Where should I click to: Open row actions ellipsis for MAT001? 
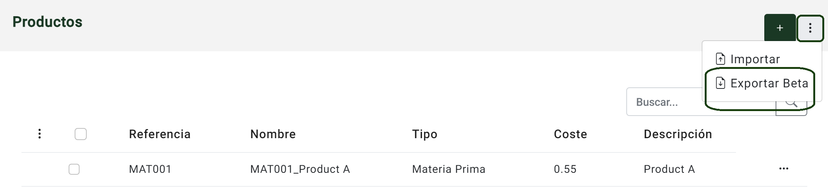click(x=784, y=169)
